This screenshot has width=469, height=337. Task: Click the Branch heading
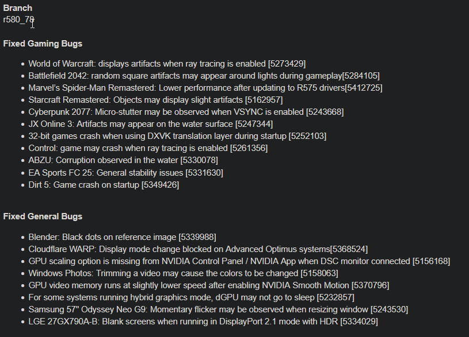pos(18,8)
